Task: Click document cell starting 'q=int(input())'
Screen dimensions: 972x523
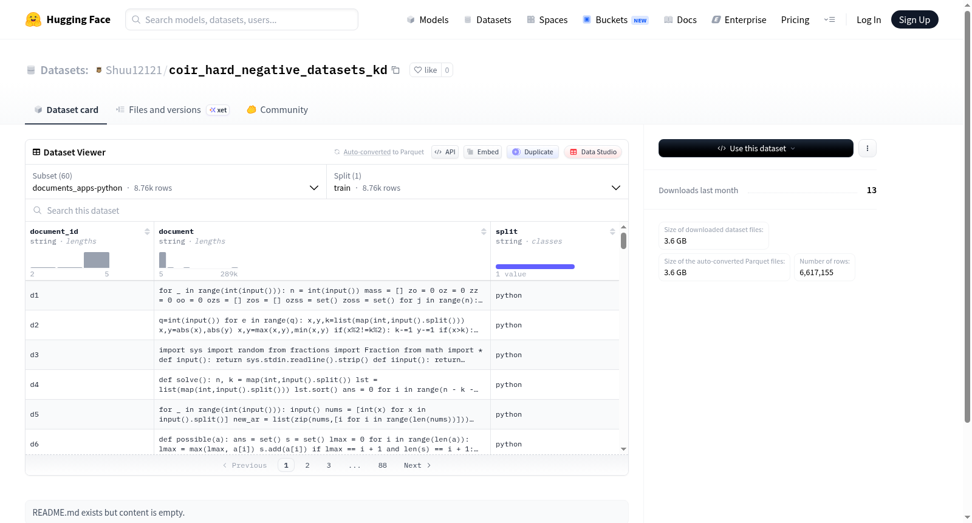Action: (x=322, y=325)
